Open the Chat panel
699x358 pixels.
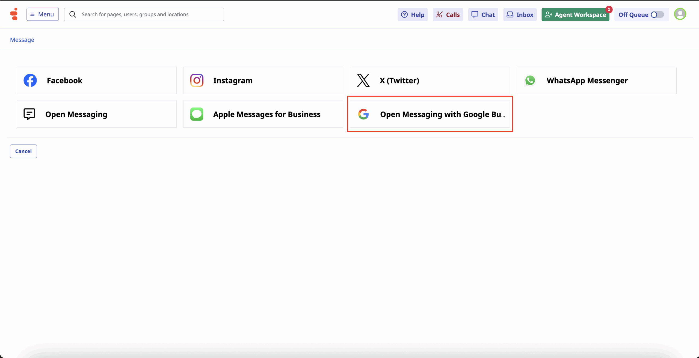(x=483, y=15)
